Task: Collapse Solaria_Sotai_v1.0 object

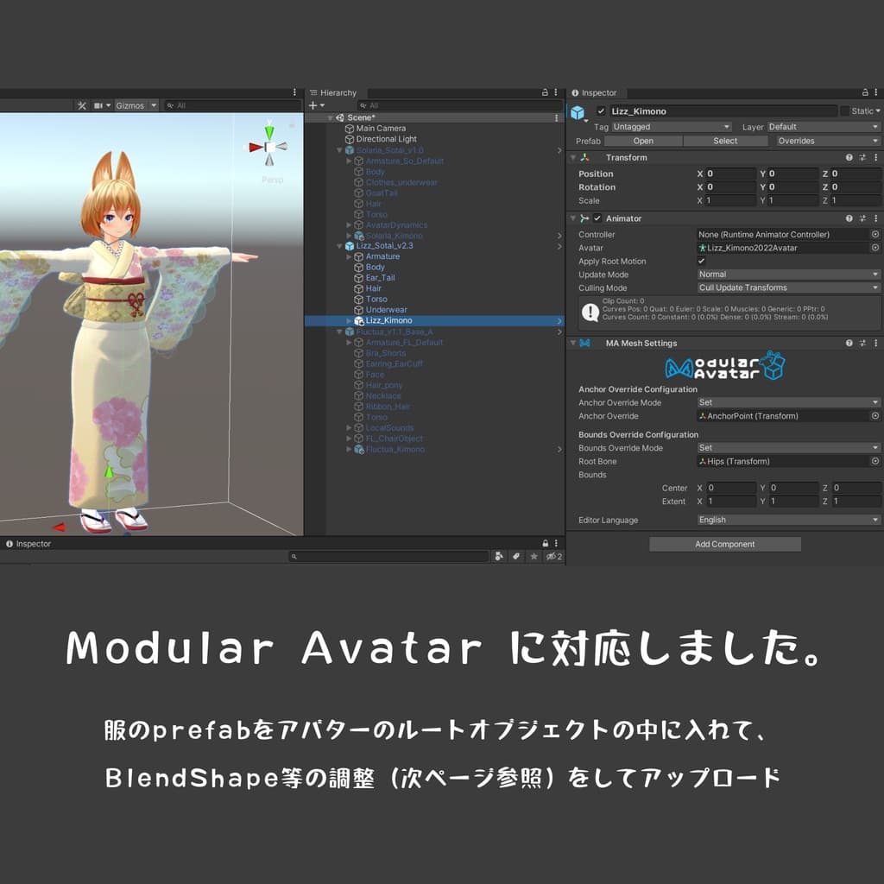Action: pyautogui.click(x=339, y=150)
